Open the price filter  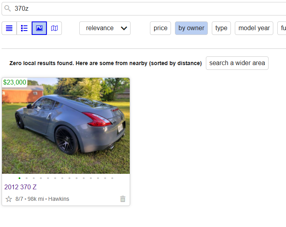coord(160,28)
